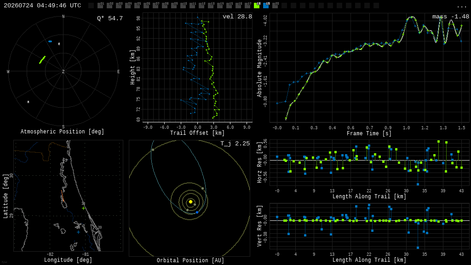Click the T_j 2.25 readout

(x=235, y=144)
